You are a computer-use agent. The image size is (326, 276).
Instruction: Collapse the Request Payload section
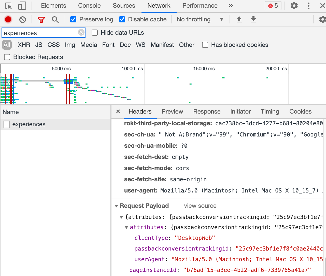[116, 206]
